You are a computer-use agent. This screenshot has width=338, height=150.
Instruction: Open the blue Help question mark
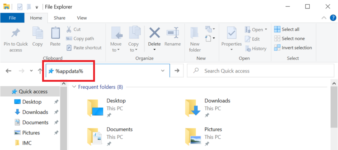pos(333,18)
